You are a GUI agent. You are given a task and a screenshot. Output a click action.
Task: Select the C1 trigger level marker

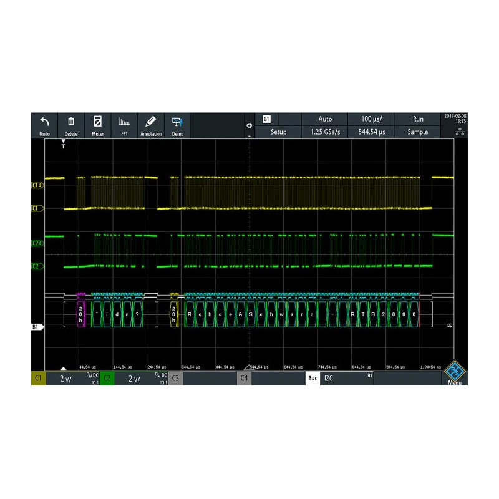37,185
